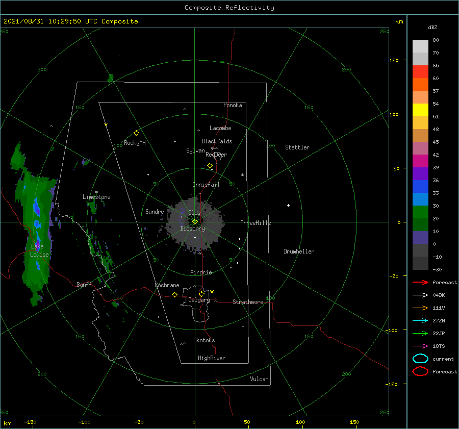The image size is (459, 429).
Task: Click the Sundre label
Action: (155, 212)
